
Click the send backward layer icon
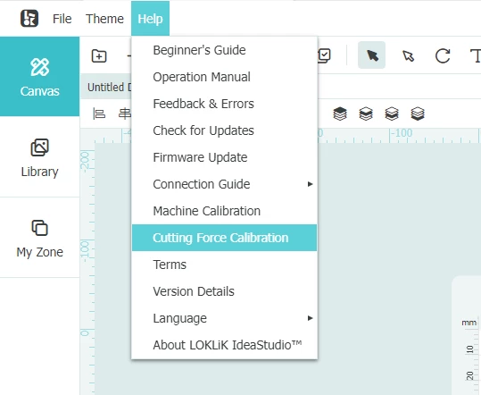(392, 113)
